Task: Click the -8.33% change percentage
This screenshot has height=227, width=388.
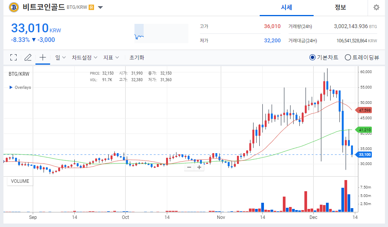Action: point(20,40)
